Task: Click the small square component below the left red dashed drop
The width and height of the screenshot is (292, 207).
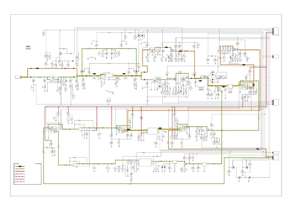Action: pyautogui.click(x=68, y=119)
